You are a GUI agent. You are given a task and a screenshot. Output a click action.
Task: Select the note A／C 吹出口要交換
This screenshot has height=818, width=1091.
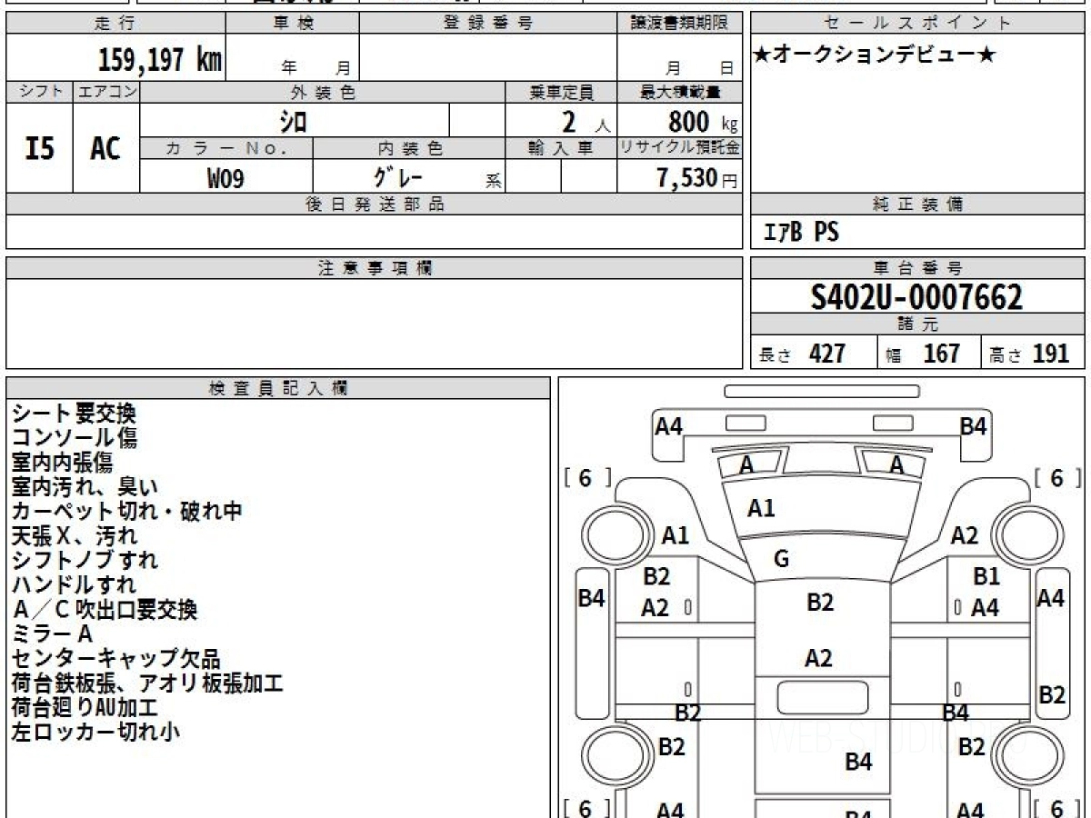pos(105,610)
